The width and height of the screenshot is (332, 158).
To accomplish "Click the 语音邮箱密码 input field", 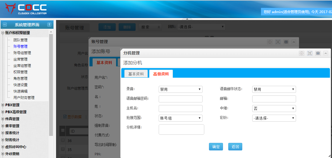I will pos(180,99).
